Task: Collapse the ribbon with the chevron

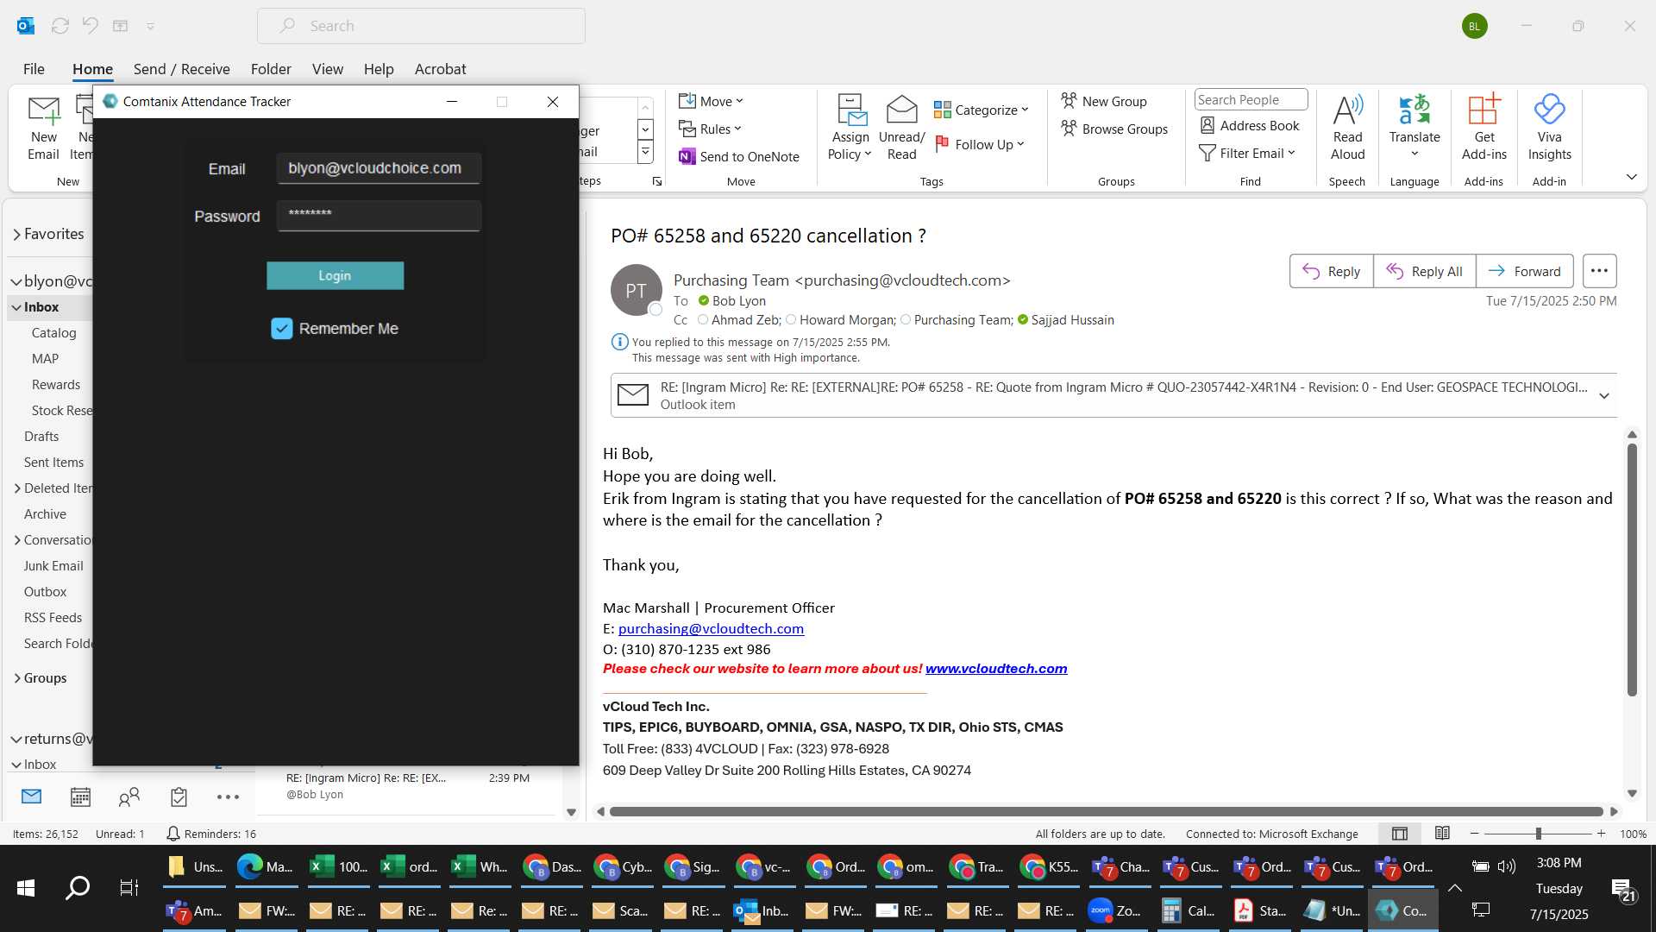Action: pos(1632,177)
